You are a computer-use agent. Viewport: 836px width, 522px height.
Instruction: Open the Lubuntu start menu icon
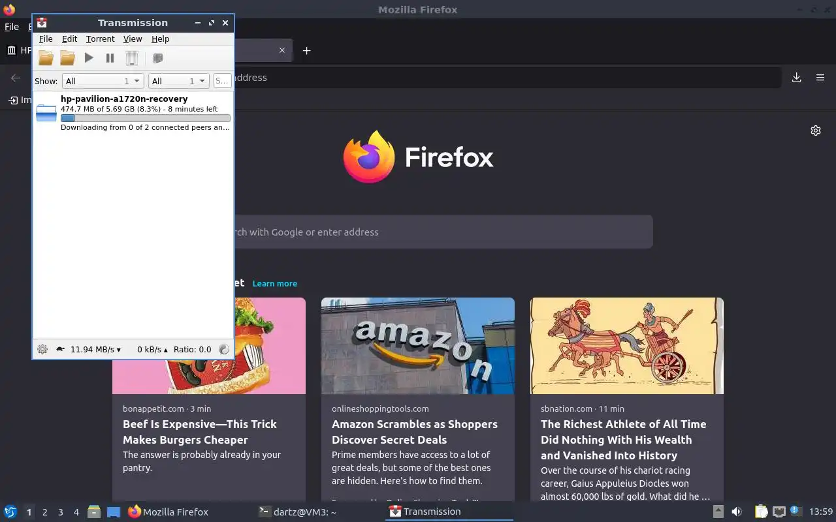(x=10, y=512)
